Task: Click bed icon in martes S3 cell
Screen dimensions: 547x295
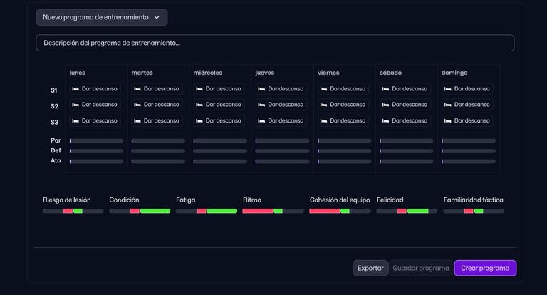Action: tap(137, 121)
